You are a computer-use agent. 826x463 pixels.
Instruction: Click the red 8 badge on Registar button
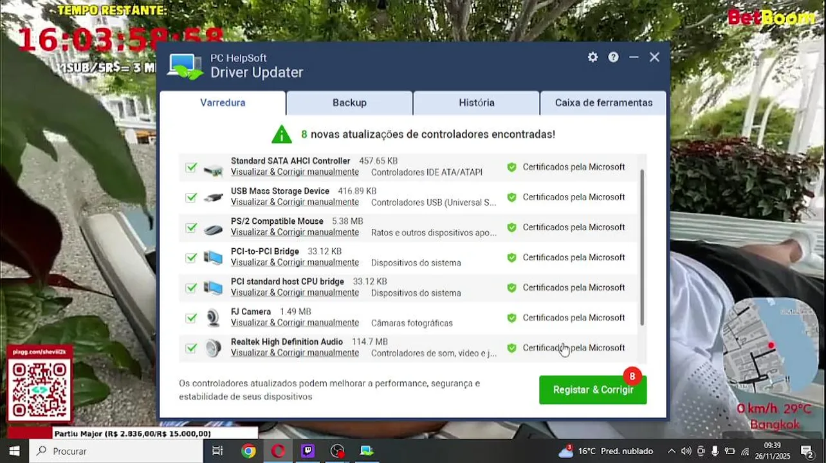point(632,376)
